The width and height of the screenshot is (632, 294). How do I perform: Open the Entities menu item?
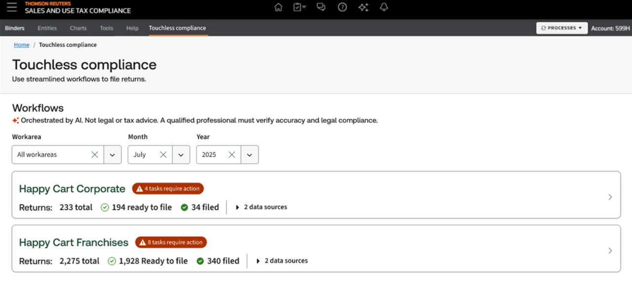pos(47,28)
